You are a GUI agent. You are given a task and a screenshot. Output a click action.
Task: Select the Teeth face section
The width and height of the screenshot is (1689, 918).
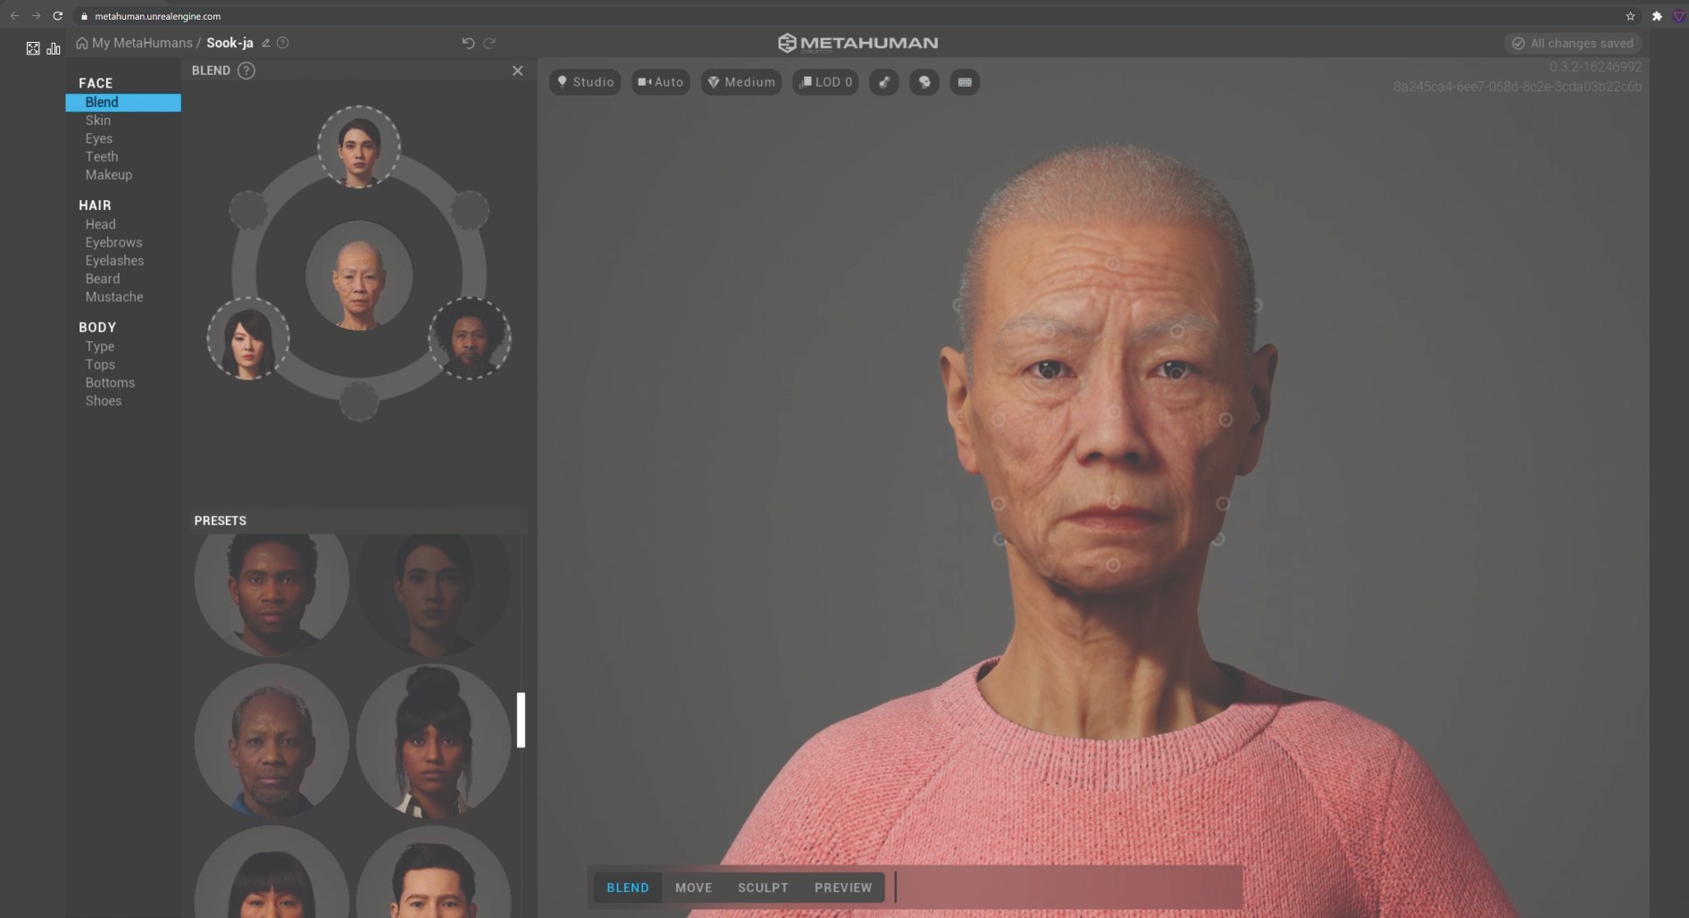pos(102,156)
